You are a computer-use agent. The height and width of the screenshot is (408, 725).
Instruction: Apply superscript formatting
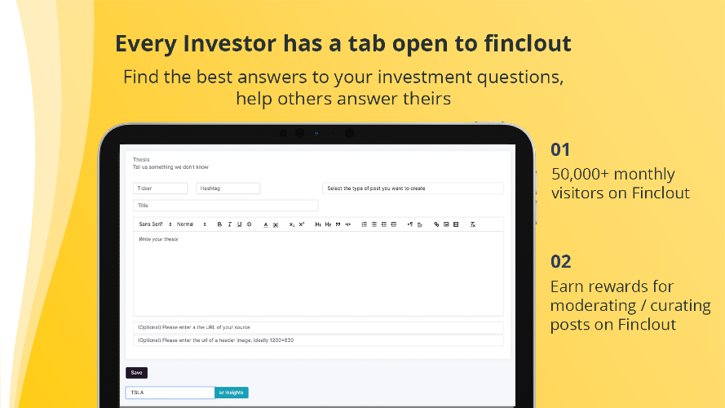coord(302,224)
